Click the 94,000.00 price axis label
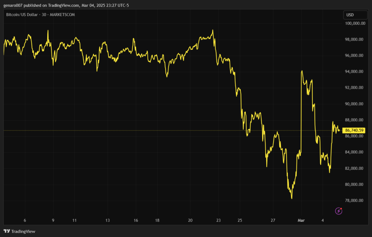The width and height of the screenshot is (372, 237). [x=354, y=72]
